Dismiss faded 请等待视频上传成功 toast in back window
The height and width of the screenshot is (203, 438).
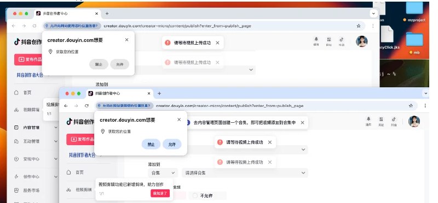coord(217,62)
